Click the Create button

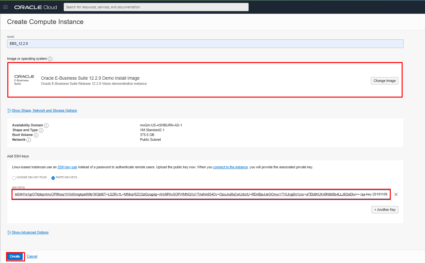(x=15, y=256)
